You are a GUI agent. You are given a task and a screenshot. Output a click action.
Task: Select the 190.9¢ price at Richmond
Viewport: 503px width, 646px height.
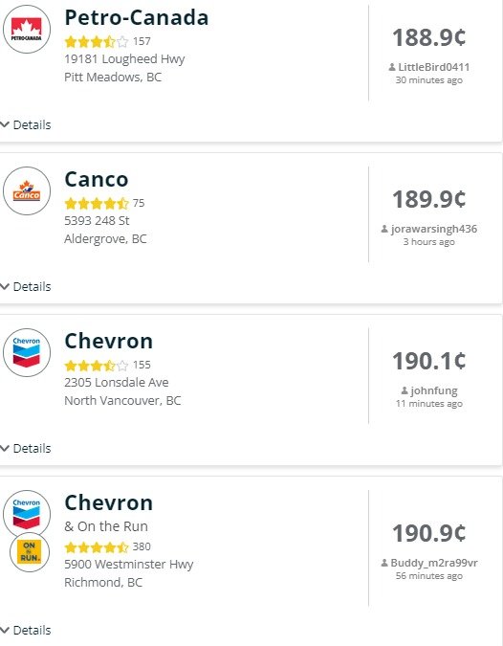429,533
